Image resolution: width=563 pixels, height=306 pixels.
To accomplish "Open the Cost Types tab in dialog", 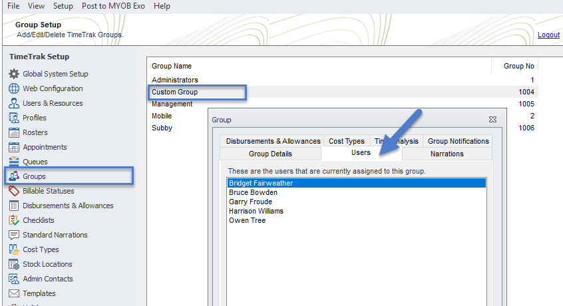I will [346, 141].
